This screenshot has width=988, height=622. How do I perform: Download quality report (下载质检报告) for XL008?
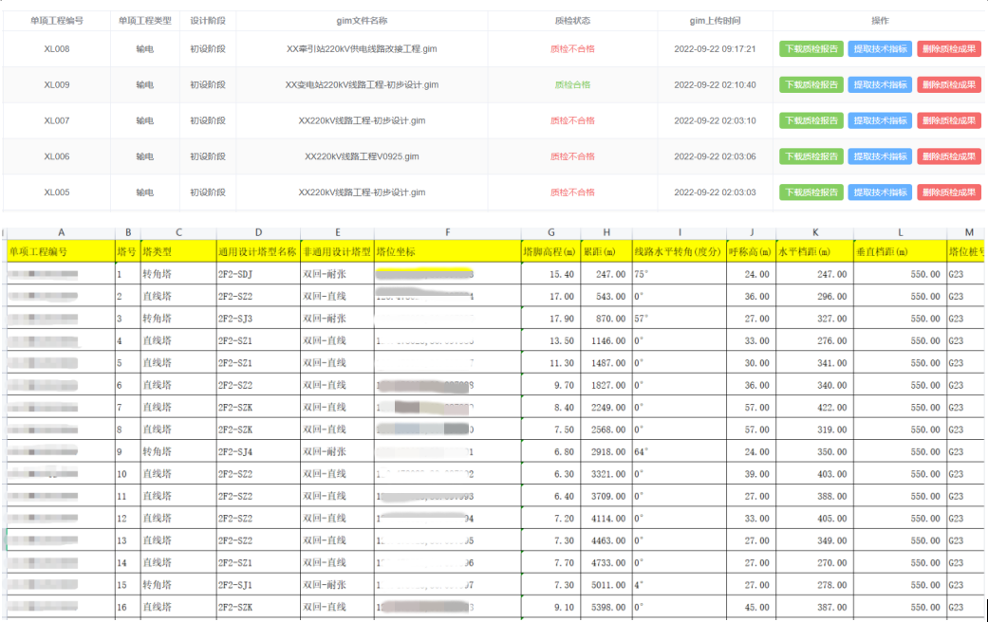[x=811, y=49]
